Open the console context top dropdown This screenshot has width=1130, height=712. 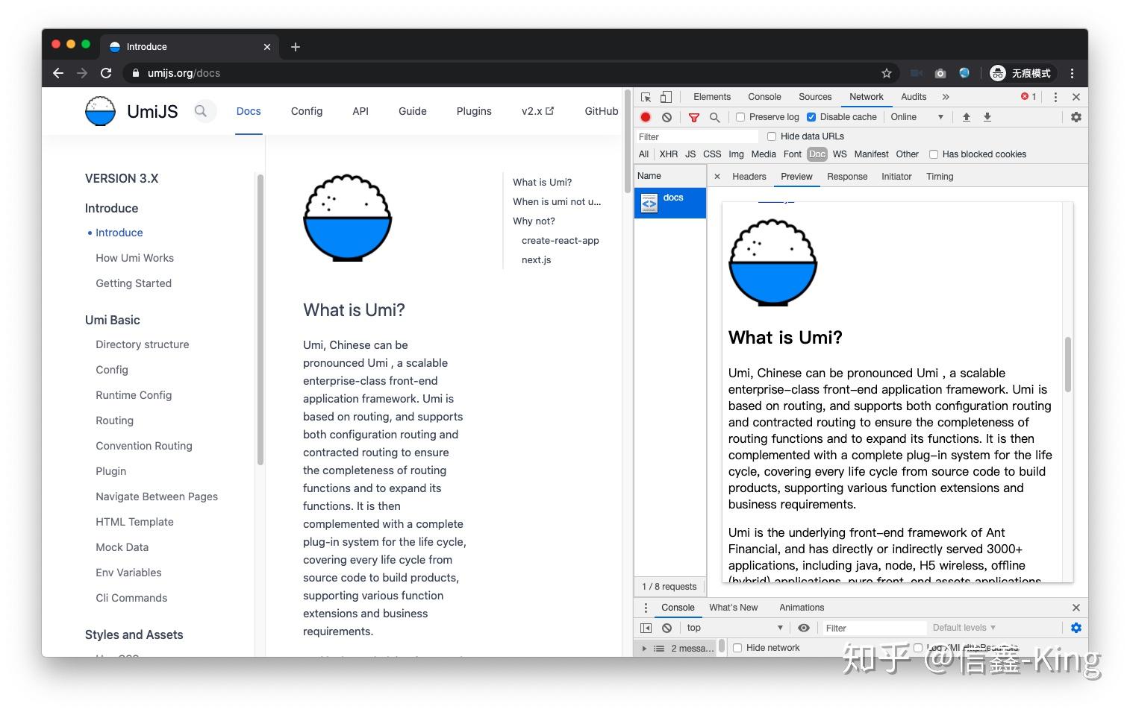pyautogui.click(x=734, y=628)
